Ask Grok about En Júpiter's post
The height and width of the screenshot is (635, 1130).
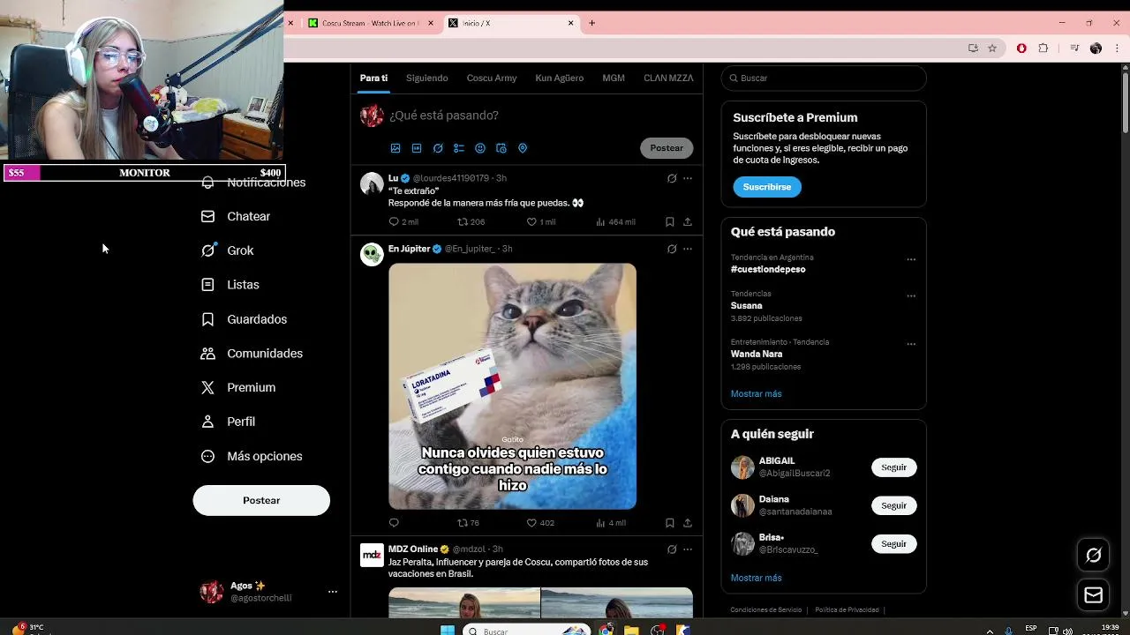[672, 249]
